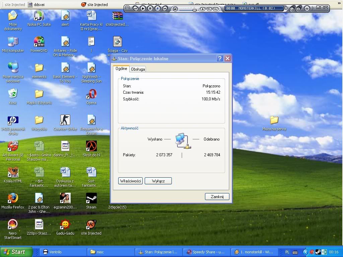Switch to the Ogólne tab

(121, 68)
